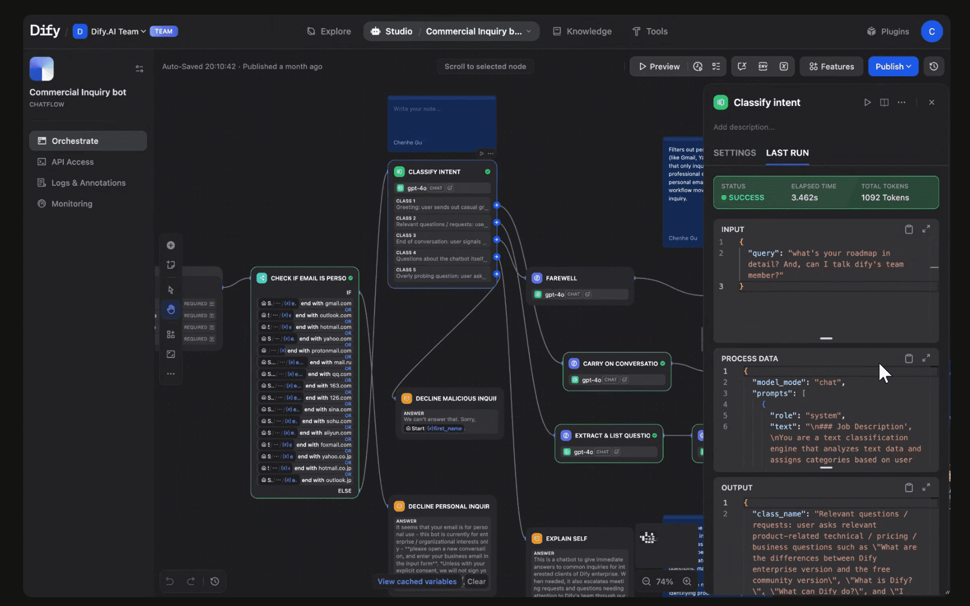Click the INPUT section resize handle

(x=826, y=338)
